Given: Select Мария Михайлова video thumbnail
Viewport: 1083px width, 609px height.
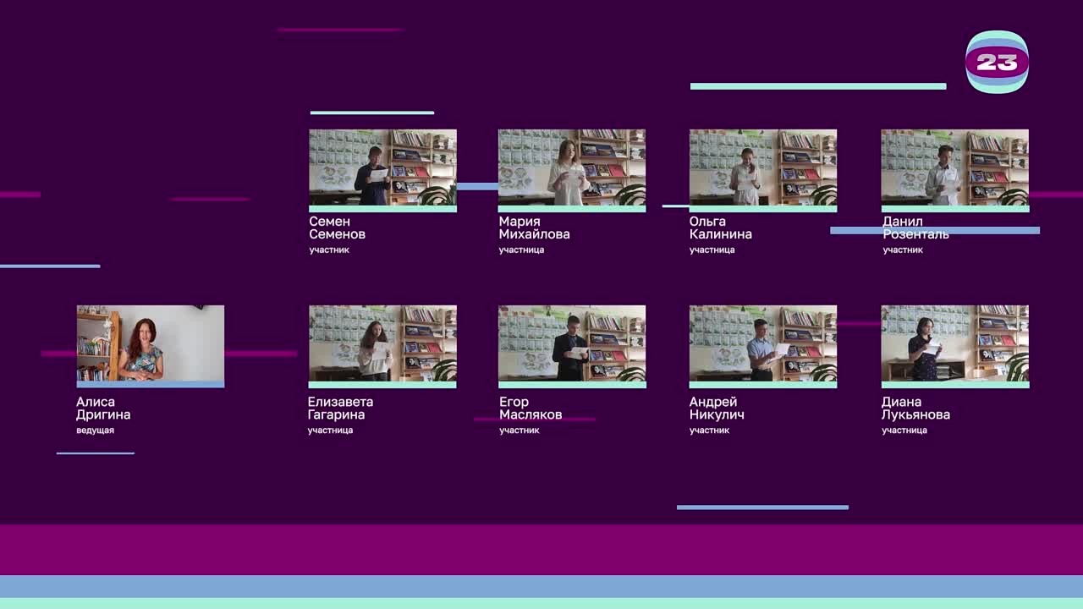Looking at the screenshot, I should [x=572, y=167].
